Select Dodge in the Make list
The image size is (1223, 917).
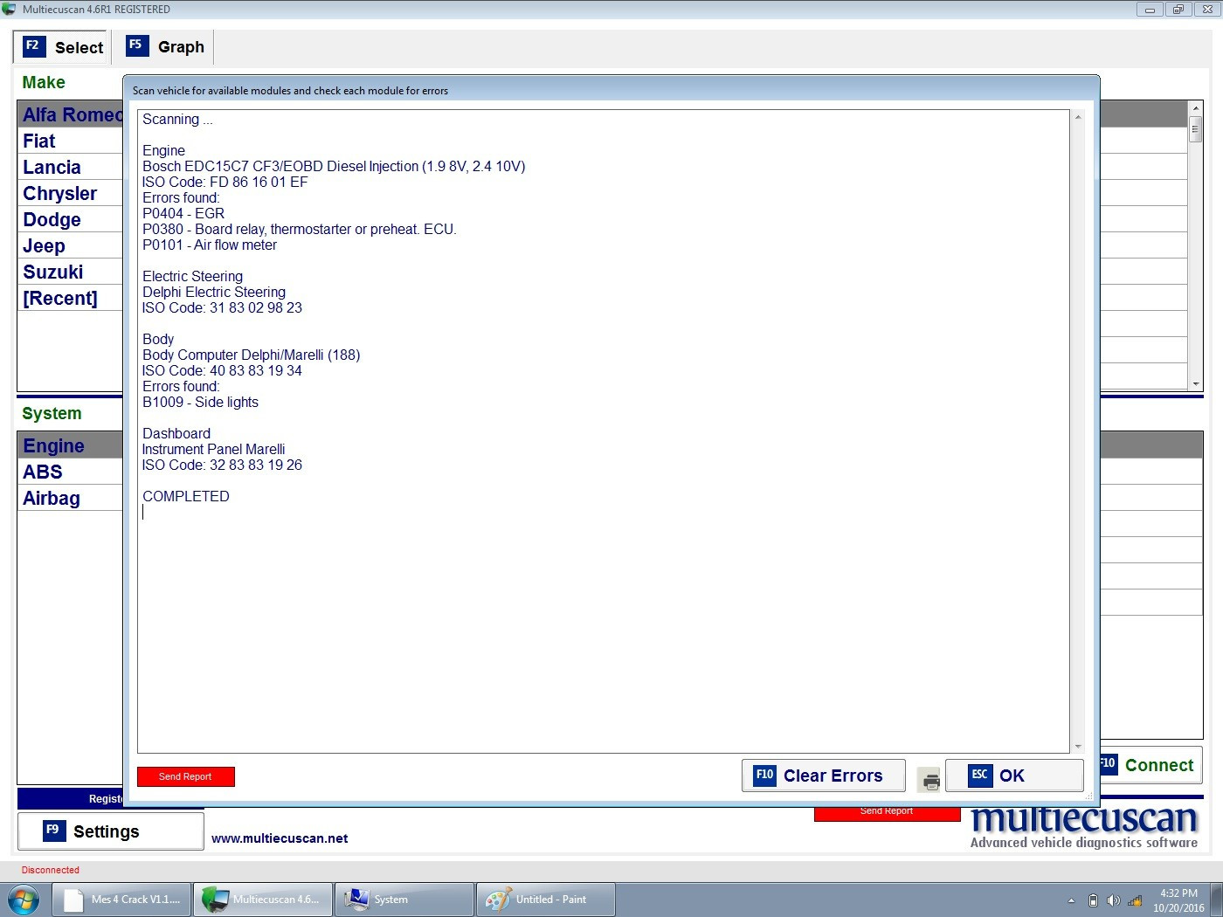[71, 219]
